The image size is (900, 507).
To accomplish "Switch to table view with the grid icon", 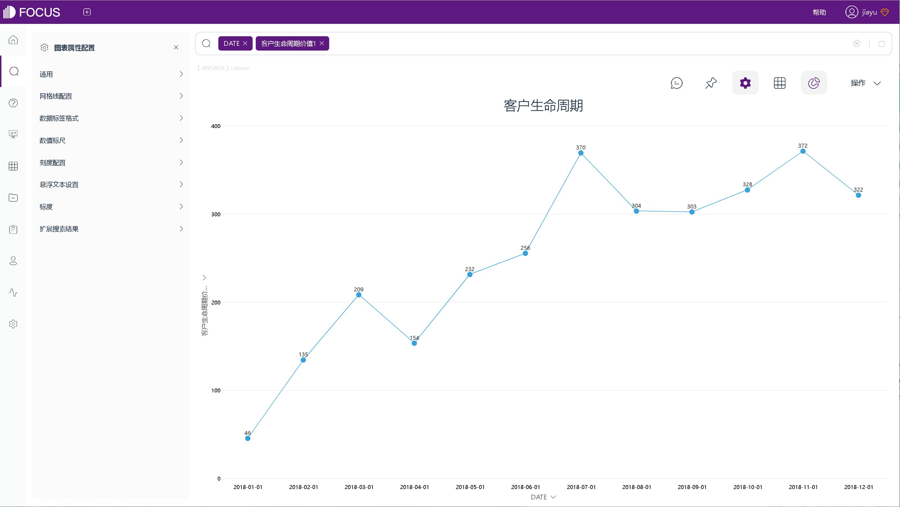I will coord(780,83).
